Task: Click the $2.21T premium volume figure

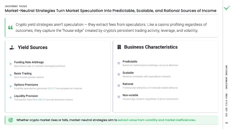Action: click(x=52, y=89)
